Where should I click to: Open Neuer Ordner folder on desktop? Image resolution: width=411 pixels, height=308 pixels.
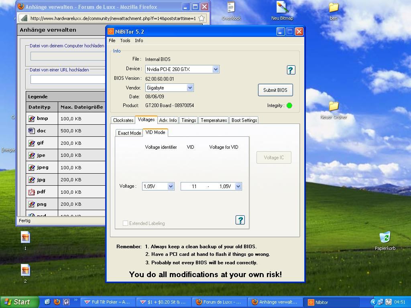point(334,110)
